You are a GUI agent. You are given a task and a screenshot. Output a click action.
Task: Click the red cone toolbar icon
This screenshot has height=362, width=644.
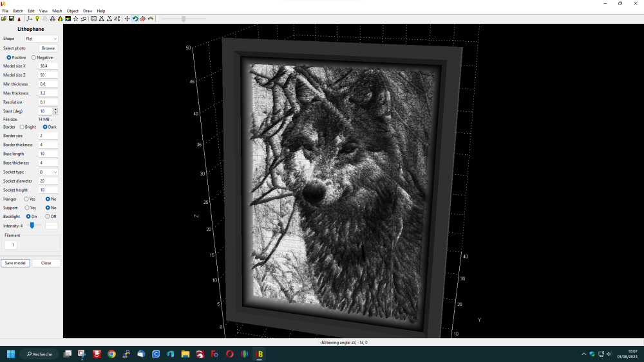click(19, 19)
